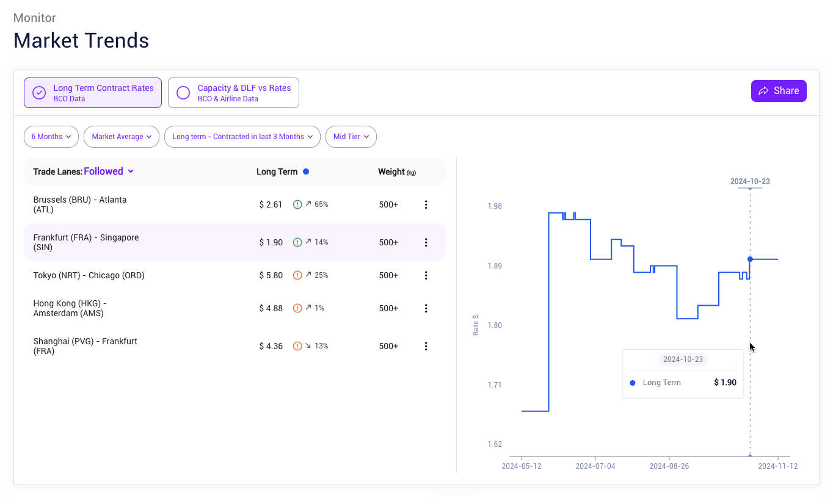Click the up-trend arrow beside 1%

point(308,308)
